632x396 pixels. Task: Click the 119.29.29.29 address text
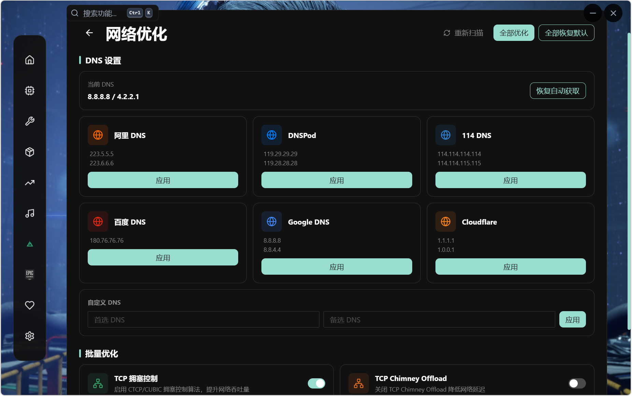point(281,154)
